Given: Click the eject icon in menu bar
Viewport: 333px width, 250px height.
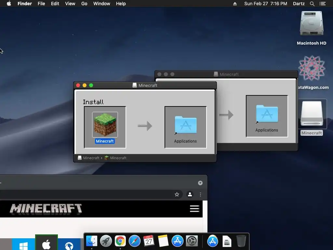Looking at the screenshot, I should 235,4.
